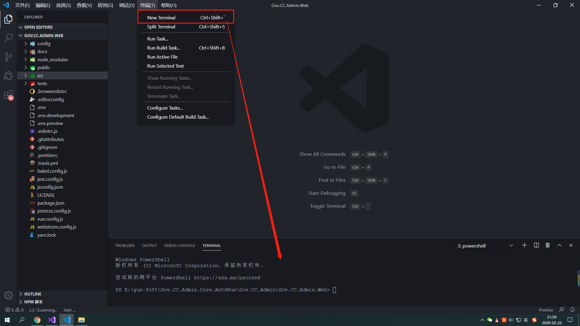Image resolution: width=580 pixels, height=326 pixels.
Task: Open the Source Control view icon
Action: tap(8, 57)
